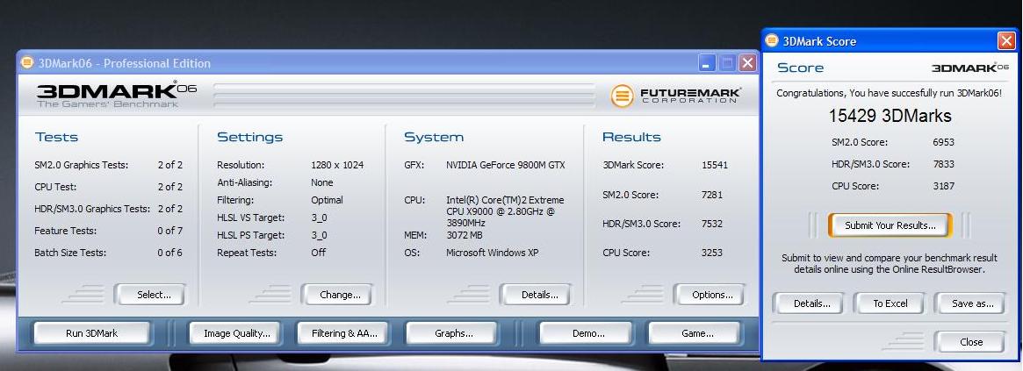The image size is (1023, 371).
Task: Click the Congratulations message text
Action: click(x=890, y=93)
